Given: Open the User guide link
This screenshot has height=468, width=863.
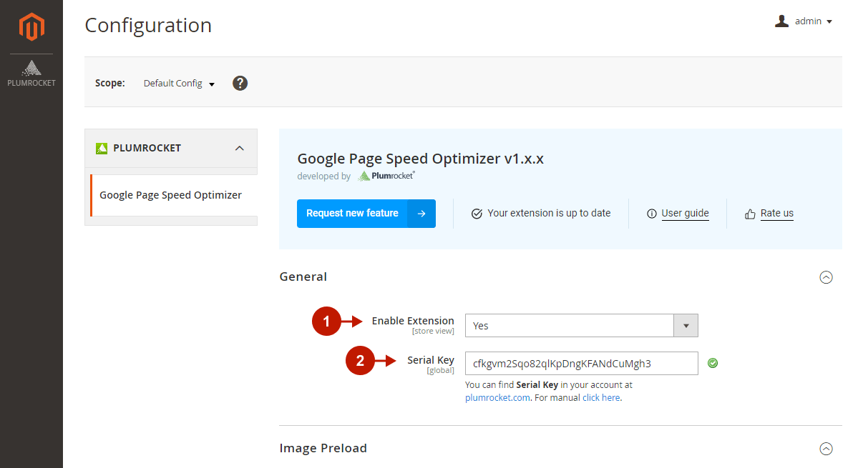Looking at the screenshot, I should [x=685, y=214].
